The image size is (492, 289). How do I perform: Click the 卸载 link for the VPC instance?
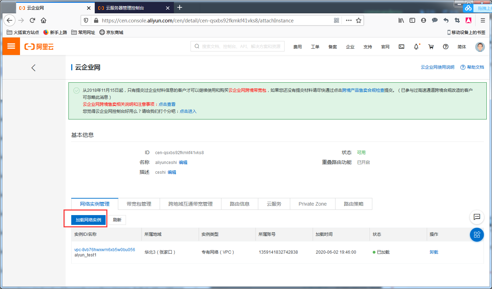pos(433,252)
